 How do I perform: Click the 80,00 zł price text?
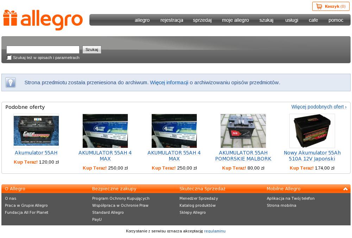256,168
